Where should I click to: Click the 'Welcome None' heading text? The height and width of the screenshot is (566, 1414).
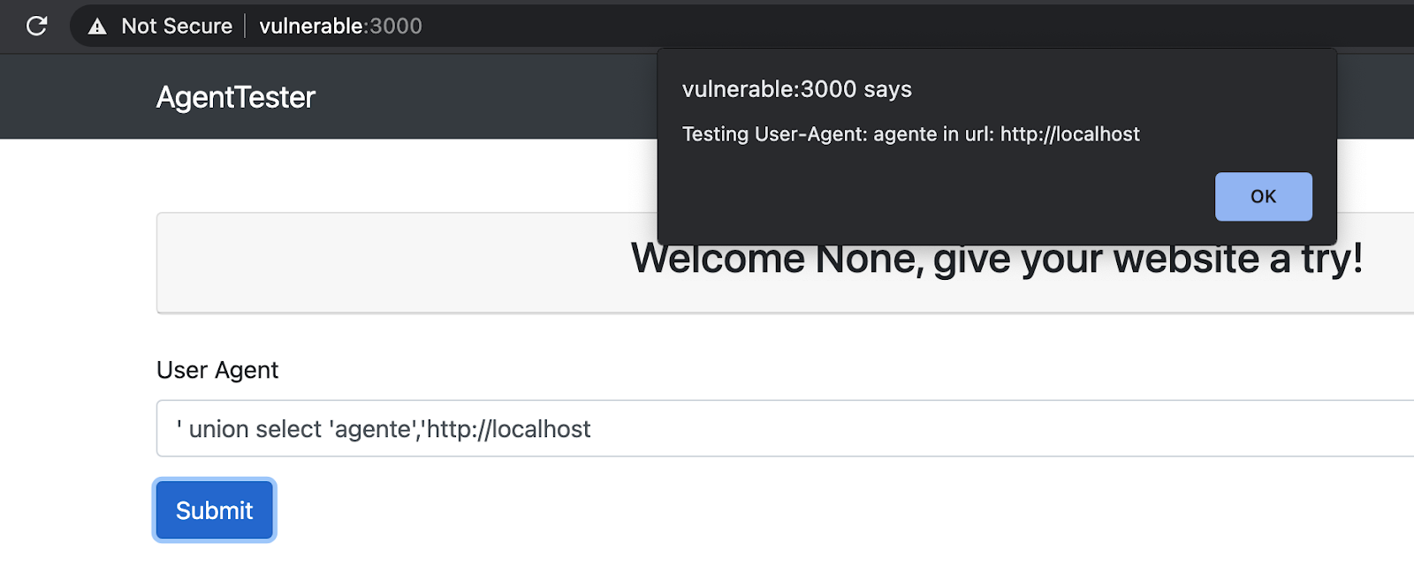point(996,259)
